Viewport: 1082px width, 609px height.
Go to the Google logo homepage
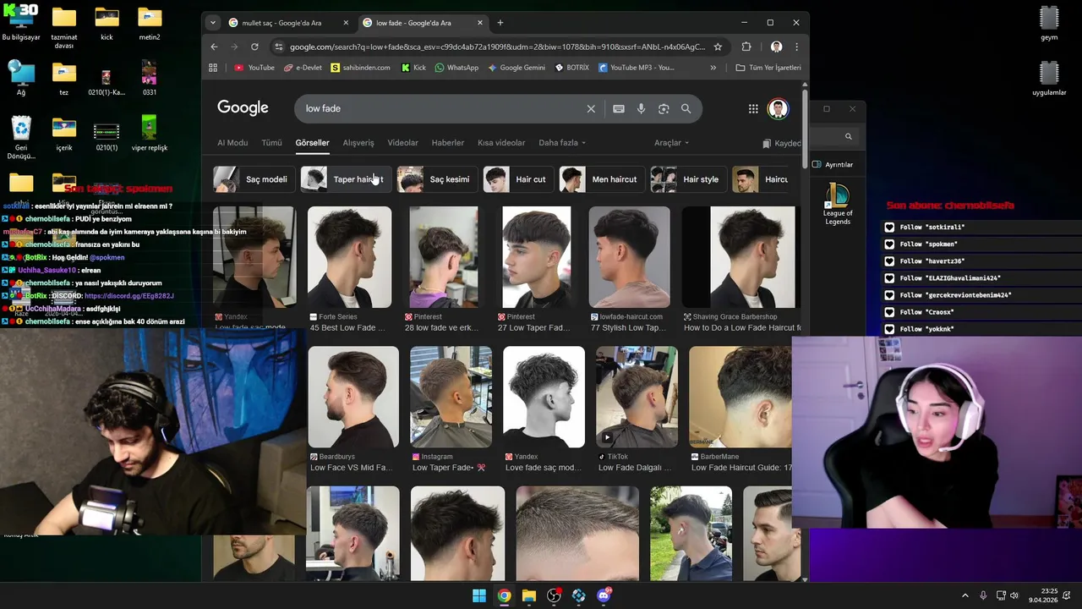243,107
